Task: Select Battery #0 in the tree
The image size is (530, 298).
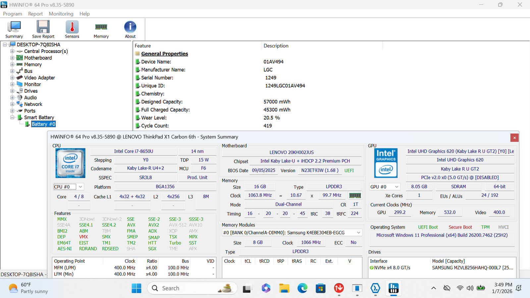Action: pyautogui.click(x=43, y=124)
